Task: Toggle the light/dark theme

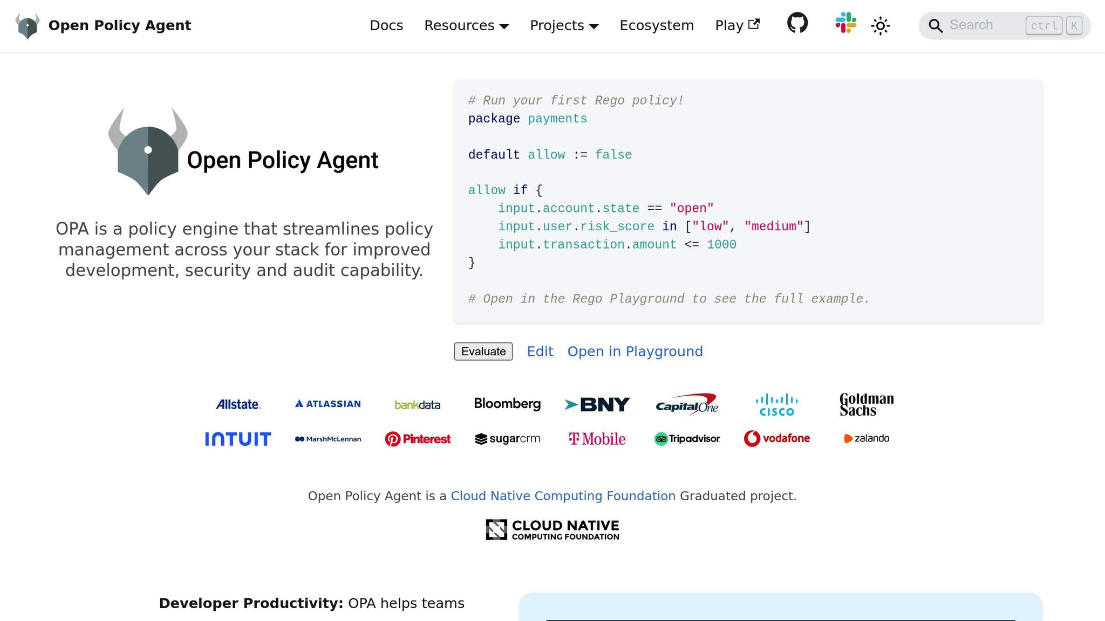Action: pyautogui.click(x=879, y=25)
